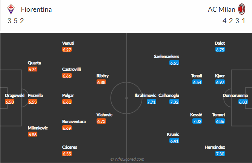Open the Fiorentina team name link
252x163 pixels.
(x=36, y=9)
